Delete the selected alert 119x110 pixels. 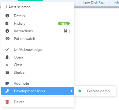38,102
